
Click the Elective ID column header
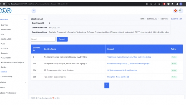36,49
